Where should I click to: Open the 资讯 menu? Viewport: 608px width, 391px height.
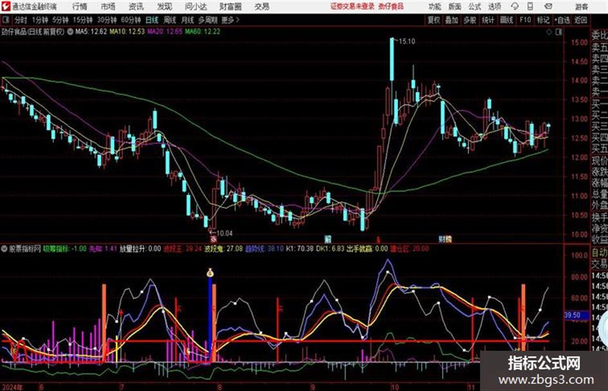[x=136, y=6]
